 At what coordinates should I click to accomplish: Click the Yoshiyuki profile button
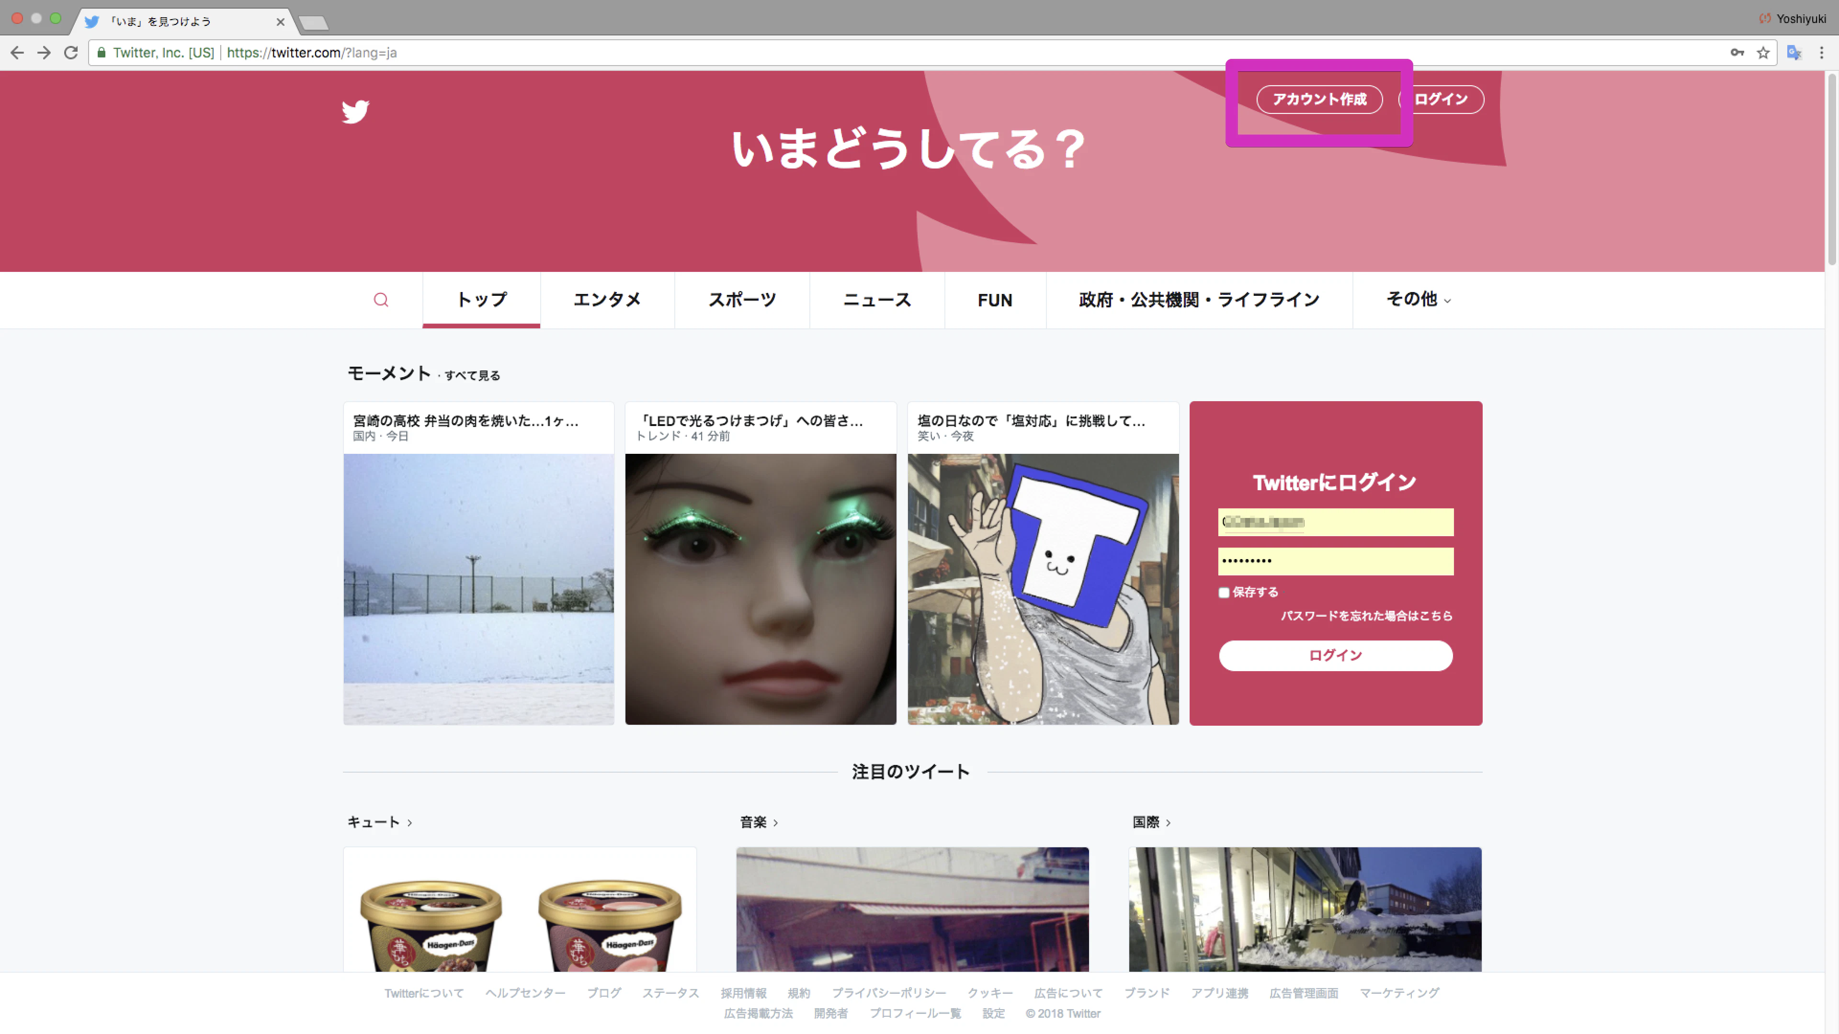tap(1794, 19)
